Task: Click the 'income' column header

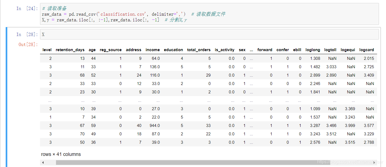Action: [153, 50]
